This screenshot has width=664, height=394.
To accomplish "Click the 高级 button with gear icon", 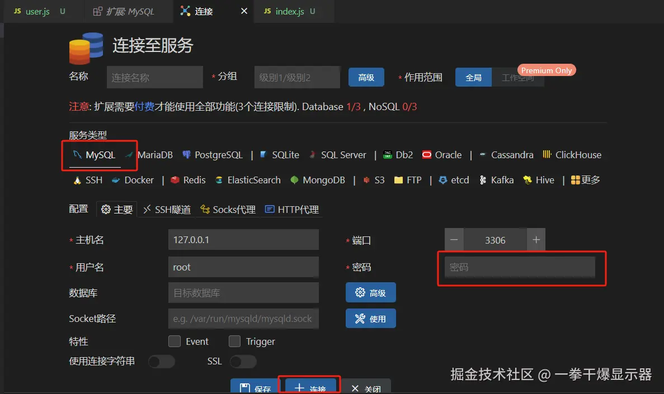I will tap(370, 292).
